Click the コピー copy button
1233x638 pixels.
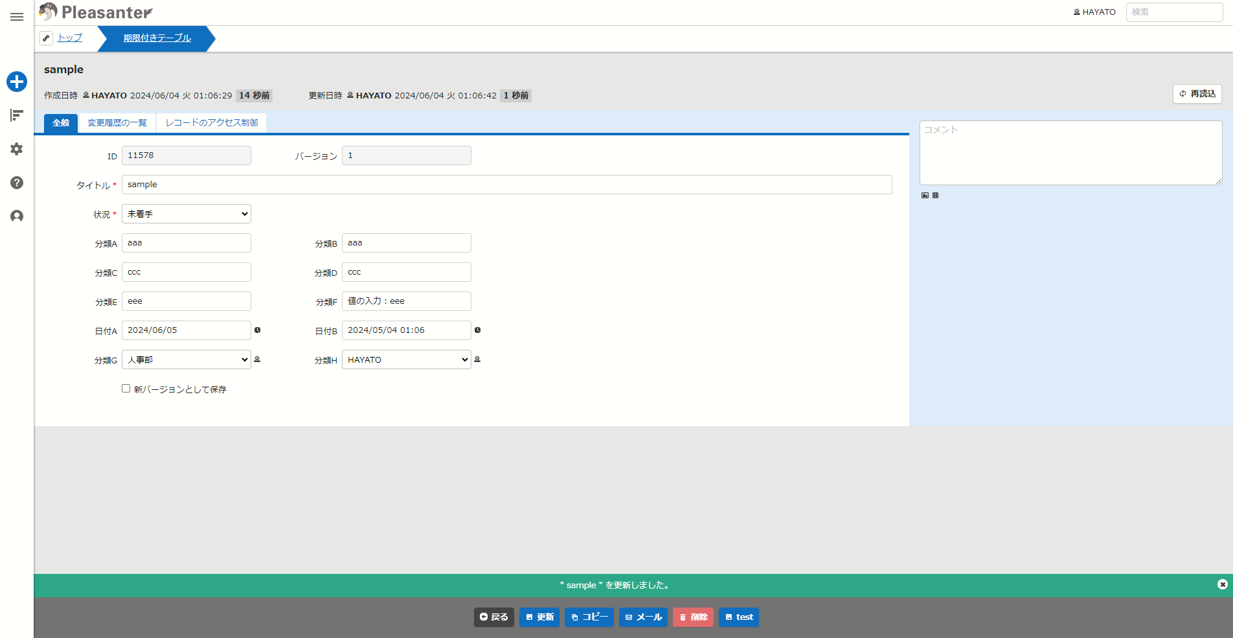click(589, 617)
